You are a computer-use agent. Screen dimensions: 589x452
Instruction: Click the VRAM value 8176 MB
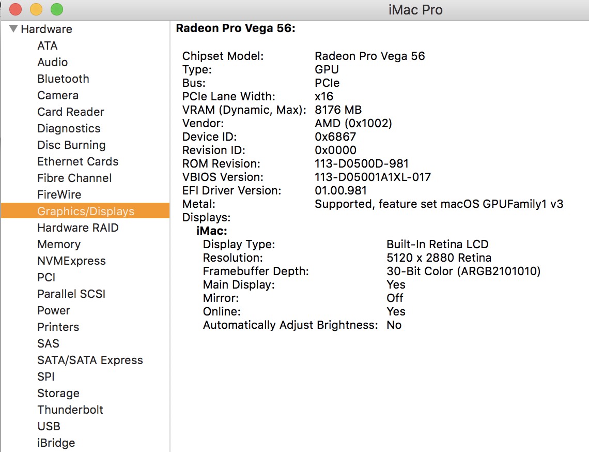click(x=338, y=110)
